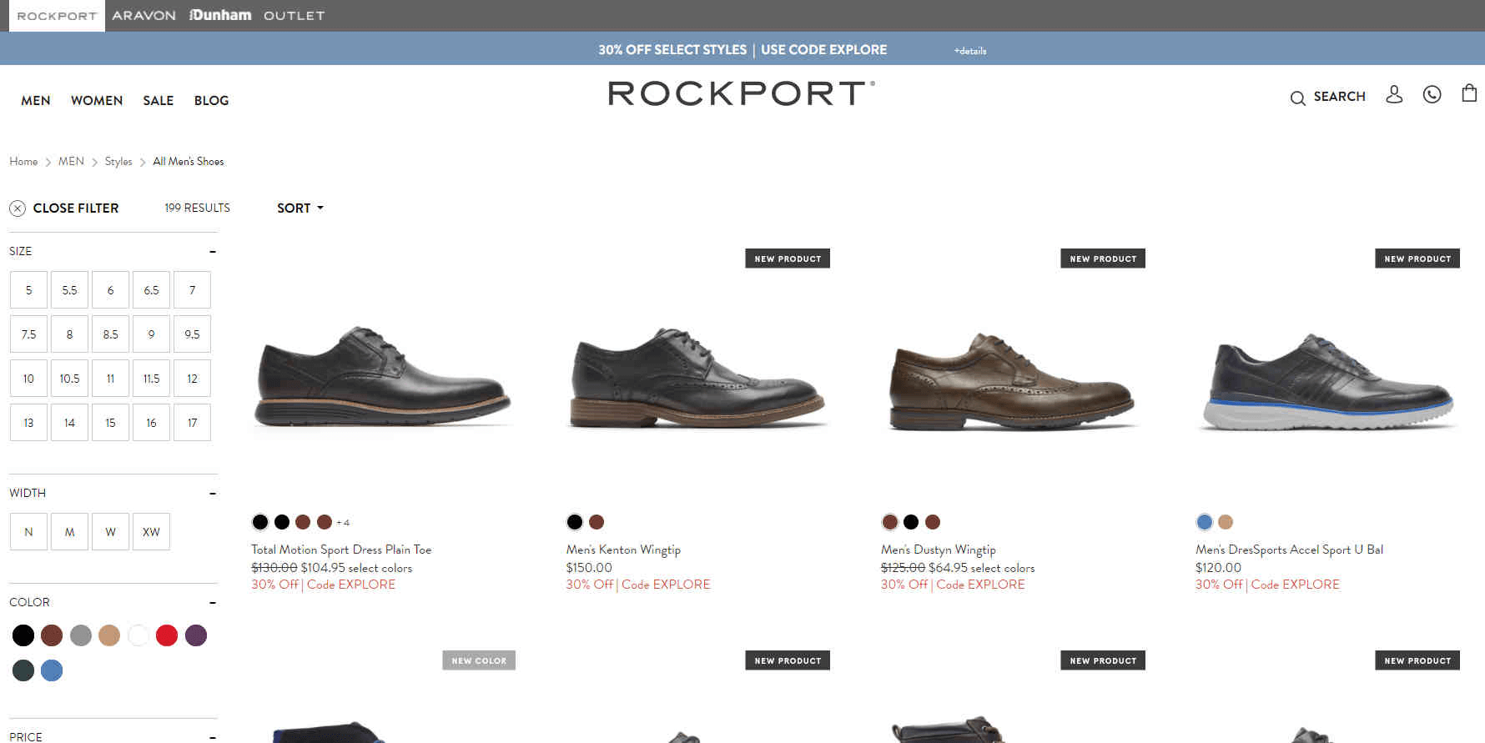Filter by brown color swatch
The width and height of the screenshot is (1485, 743).
(x=52, y=635)
